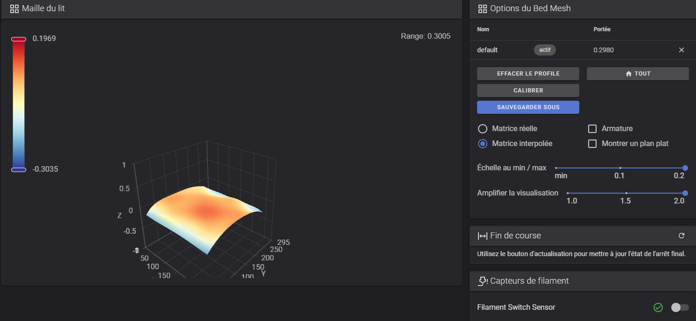This screenshot has height=321, width=696.
Task: Toggle the Filament Switch Sensor switch
Action: [x=680, y=307]
